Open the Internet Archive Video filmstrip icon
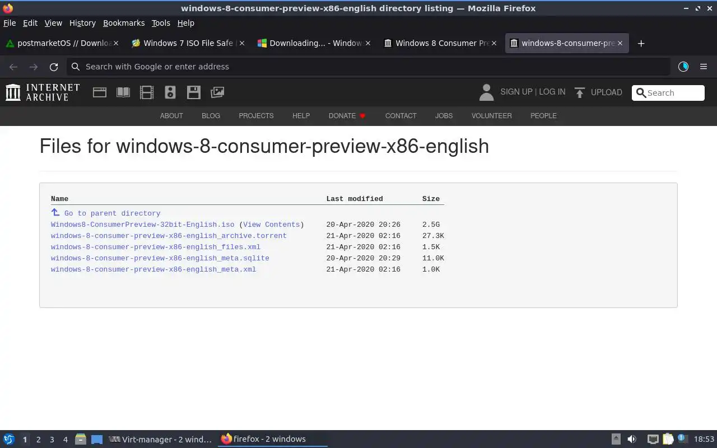The width and height of the screenshot is (717, 448). pyautogui.click(x=147, y=92)
